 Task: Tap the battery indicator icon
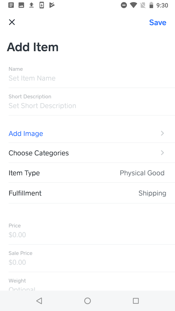[151, 5]
